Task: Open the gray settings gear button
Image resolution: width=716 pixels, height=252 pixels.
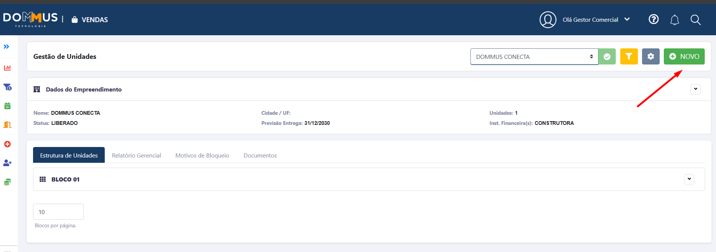Action: [x=651, y=57]
